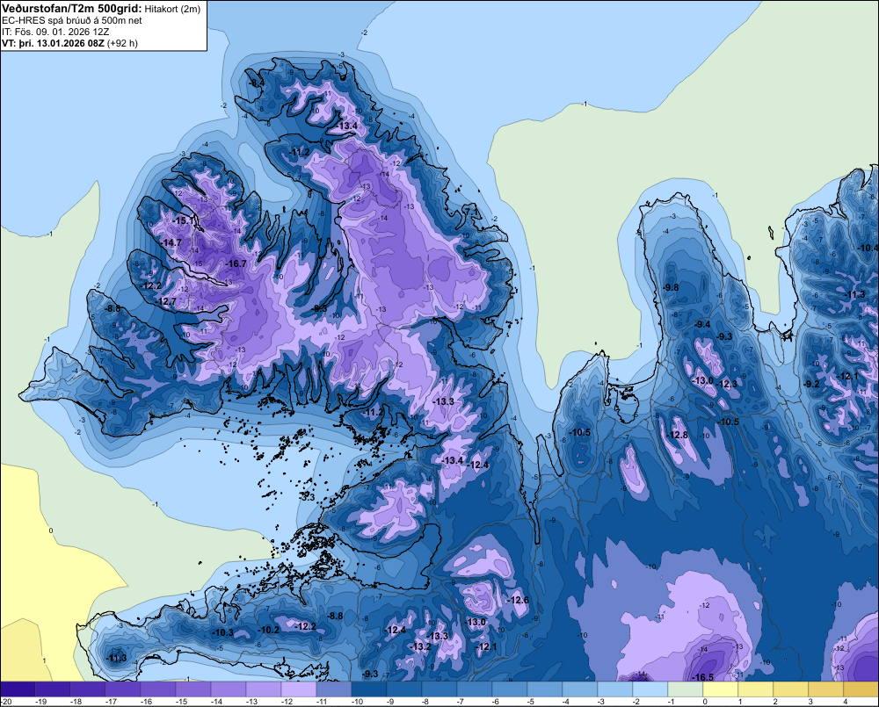Click the pale green legend swatch between -1 and 0
Screen dimensions: 879x707
[686, 689]
